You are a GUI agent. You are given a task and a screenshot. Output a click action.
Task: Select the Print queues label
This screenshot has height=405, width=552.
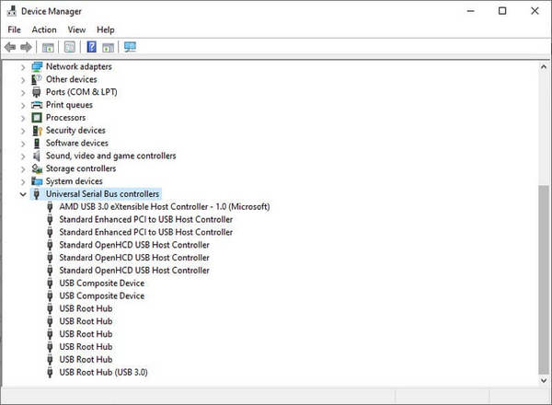tap(69, 105)
